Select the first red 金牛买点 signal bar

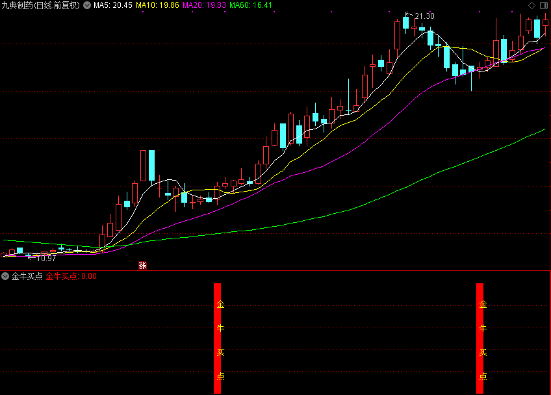click(218, 338)
